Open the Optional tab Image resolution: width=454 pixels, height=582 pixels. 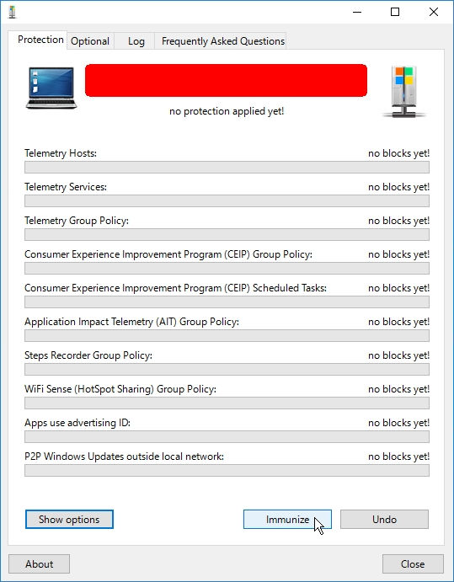click(x=90, y=41)
